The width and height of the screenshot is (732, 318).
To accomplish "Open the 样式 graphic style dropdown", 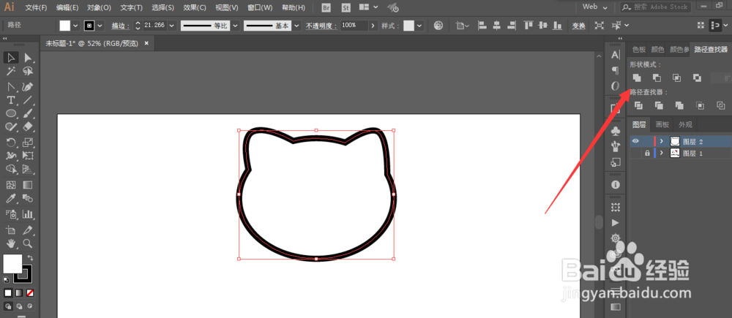I will click(419, 25).
